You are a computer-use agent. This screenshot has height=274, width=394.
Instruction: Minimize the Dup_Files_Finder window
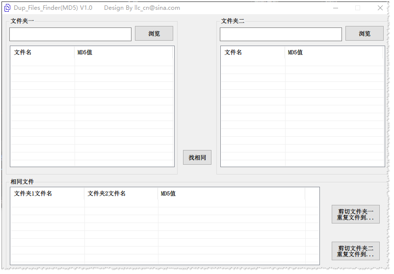point(336,8)
